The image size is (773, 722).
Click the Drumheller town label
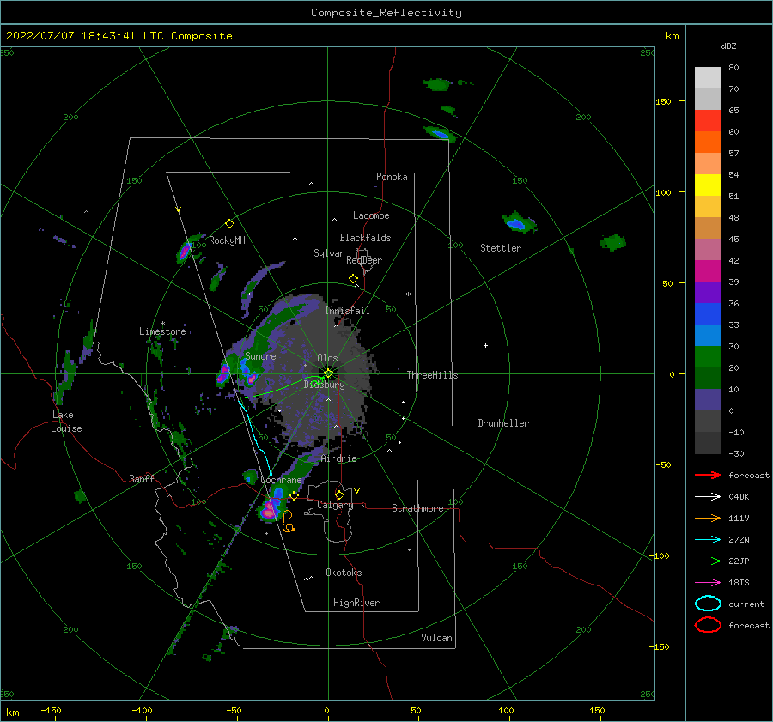[x=503, y=423]
